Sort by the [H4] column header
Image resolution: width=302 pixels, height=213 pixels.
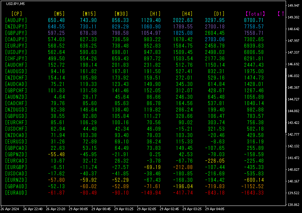click(187, 13)
